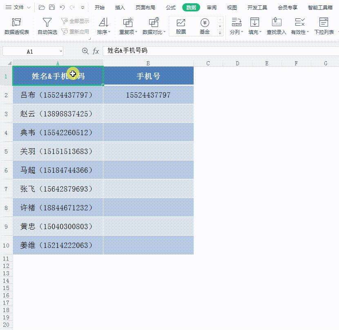Select cell B3 under the 手机号 column
Viewport: 339px width, 330px height.
coord(148,114)
